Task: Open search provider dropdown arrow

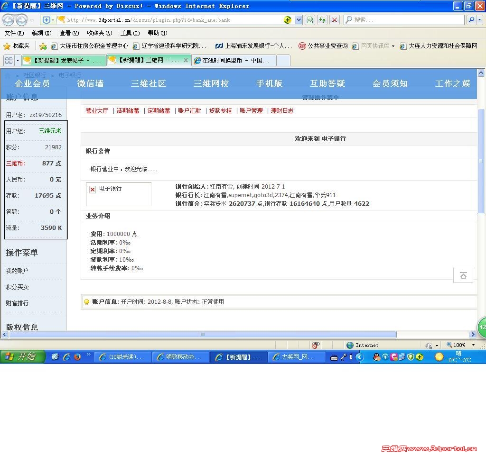Action: (479, 20)
